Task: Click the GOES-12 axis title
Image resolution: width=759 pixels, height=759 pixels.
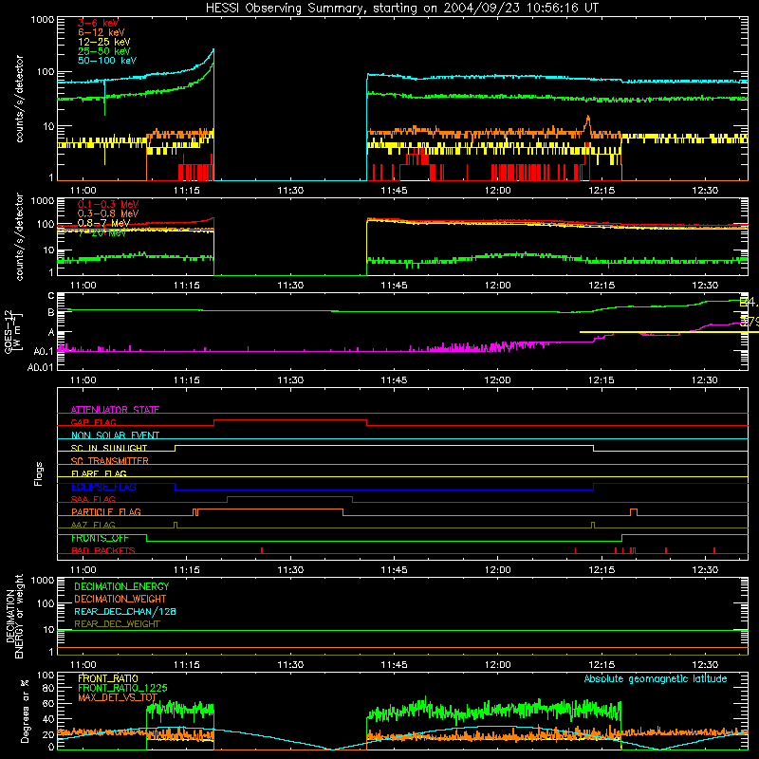Action: click(13, 331)
